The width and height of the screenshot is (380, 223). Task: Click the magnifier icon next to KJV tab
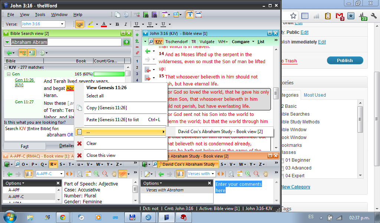pyautogui.click(x=151, y=42)
